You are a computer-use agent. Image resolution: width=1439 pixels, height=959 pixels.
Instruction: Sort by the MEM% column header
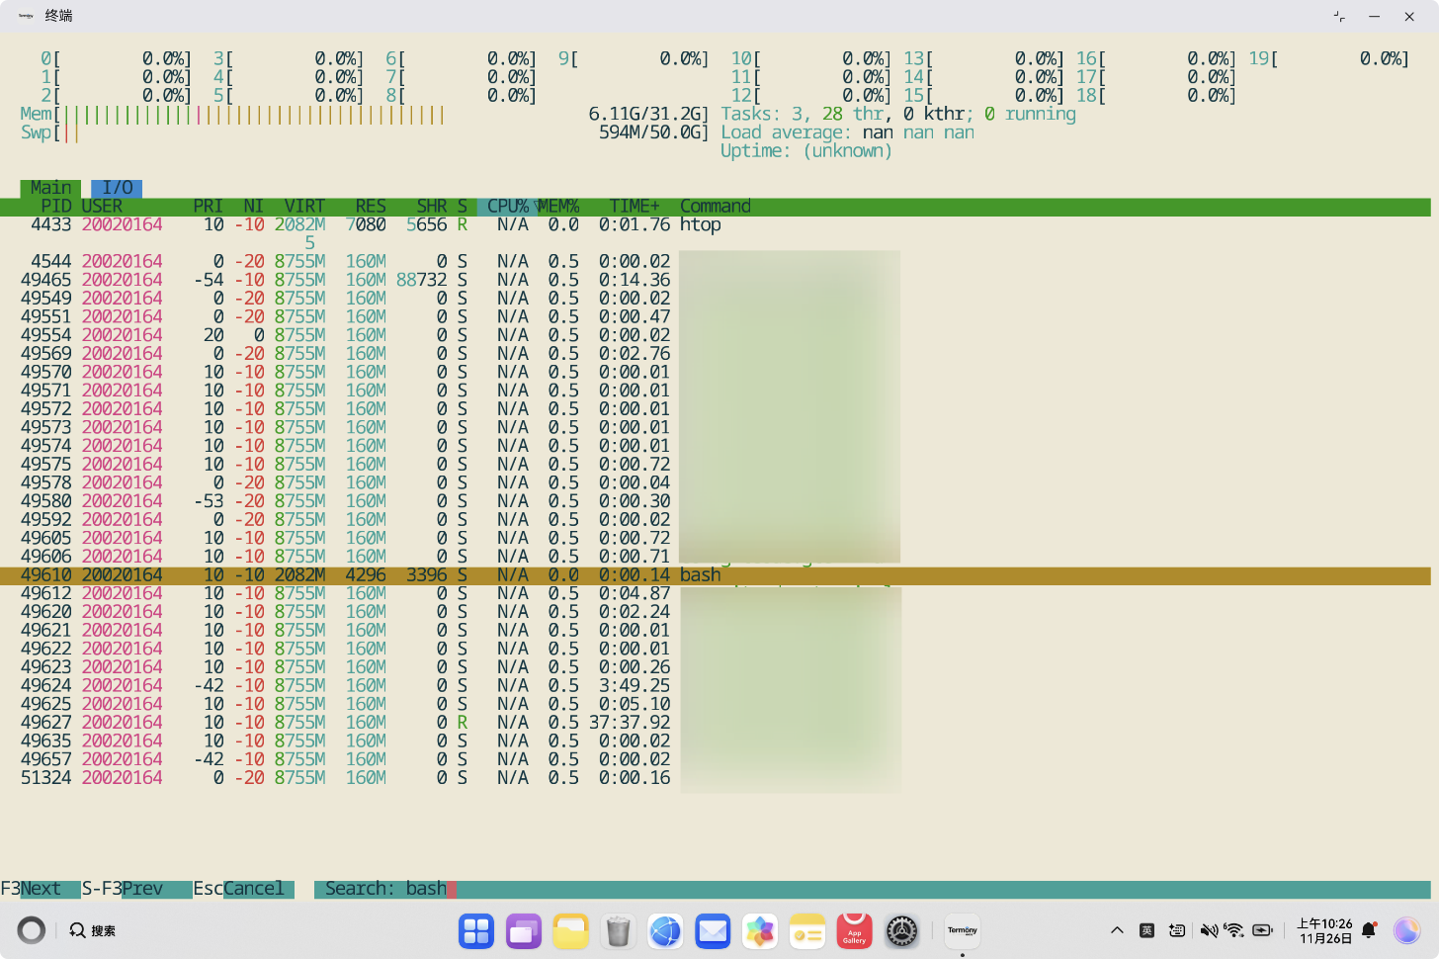(x=558, y=207)
